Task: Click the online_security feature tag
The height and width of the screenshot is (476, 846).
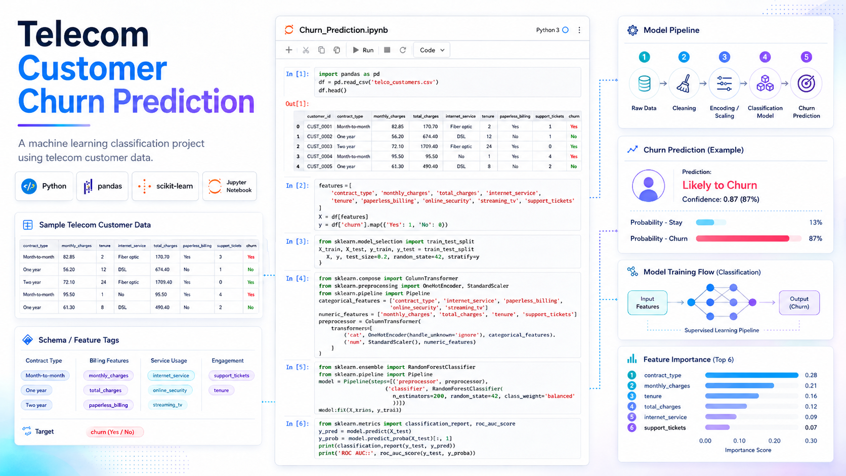Action: pos(170,390)
